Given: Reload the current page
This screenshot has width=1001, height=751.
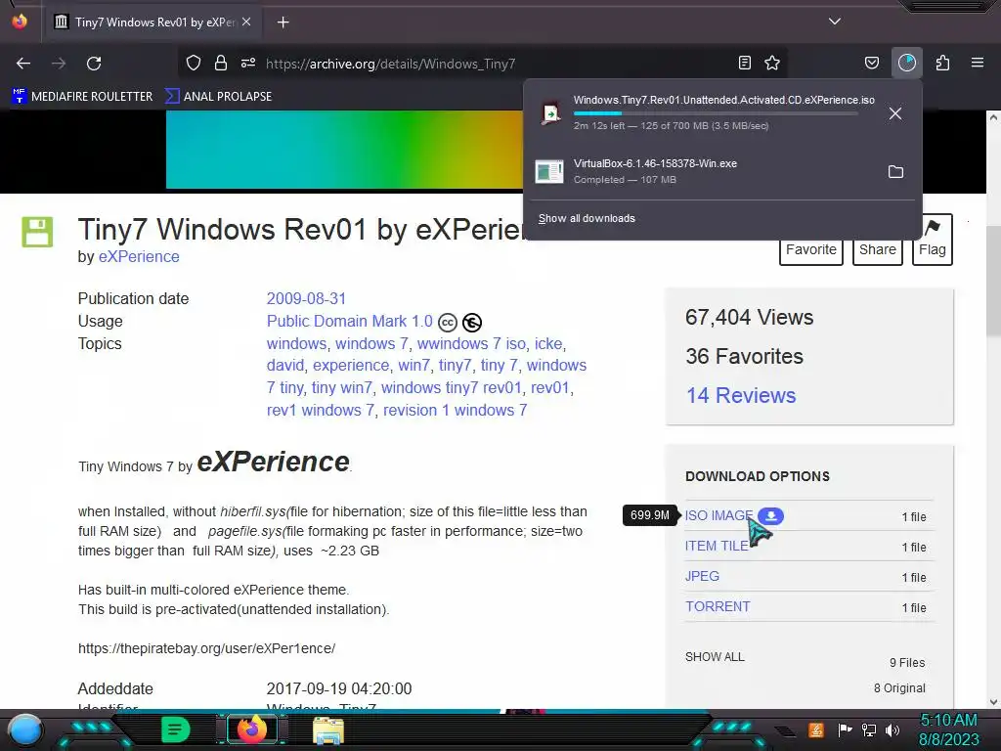Looking at the screenshot, I should coord(94,64).
